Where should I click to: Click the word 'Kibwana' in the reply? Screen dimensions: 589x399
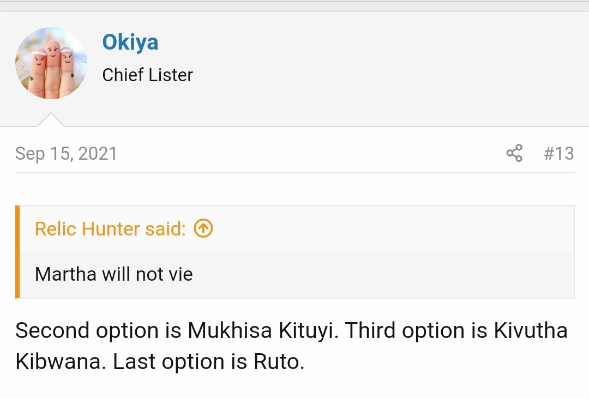coord(58,362)
